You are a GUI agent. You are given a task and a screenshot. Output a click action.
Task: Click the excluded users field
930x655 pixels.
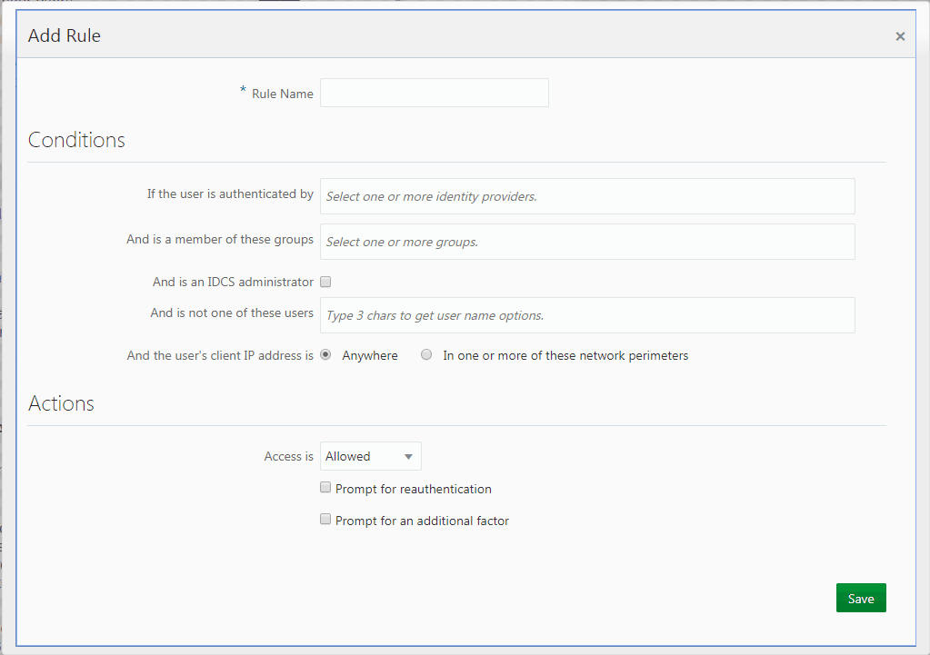585,314
